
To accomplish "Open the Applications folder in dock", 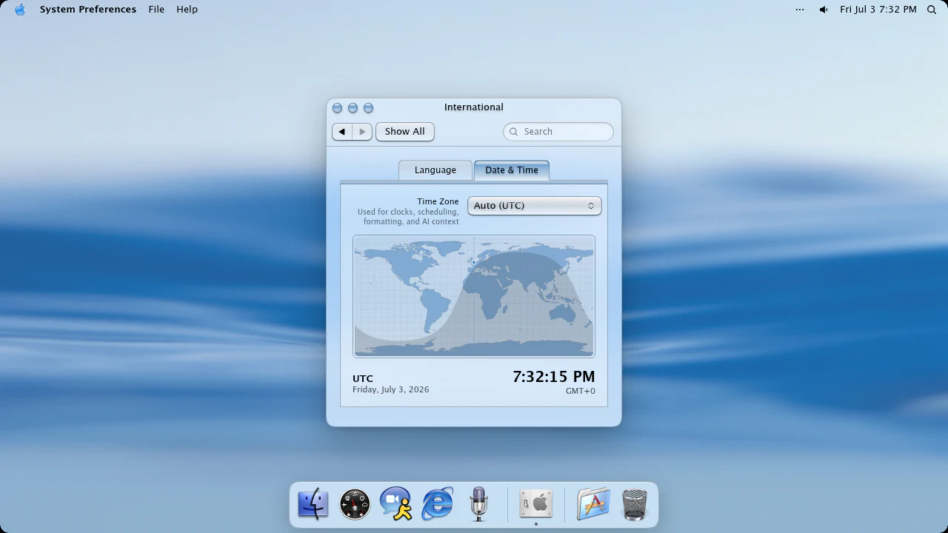I will click(x=593, y=504).
